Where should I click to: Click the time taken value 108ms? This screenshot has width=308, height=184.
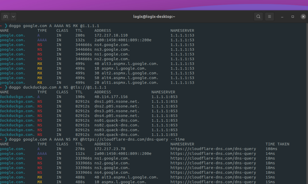(x=271, y=149)
